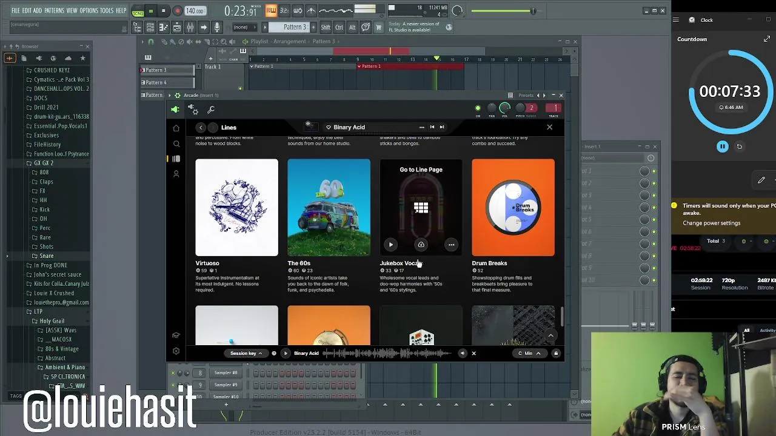Stop playback in FL Studio transport

pos(163,11)
